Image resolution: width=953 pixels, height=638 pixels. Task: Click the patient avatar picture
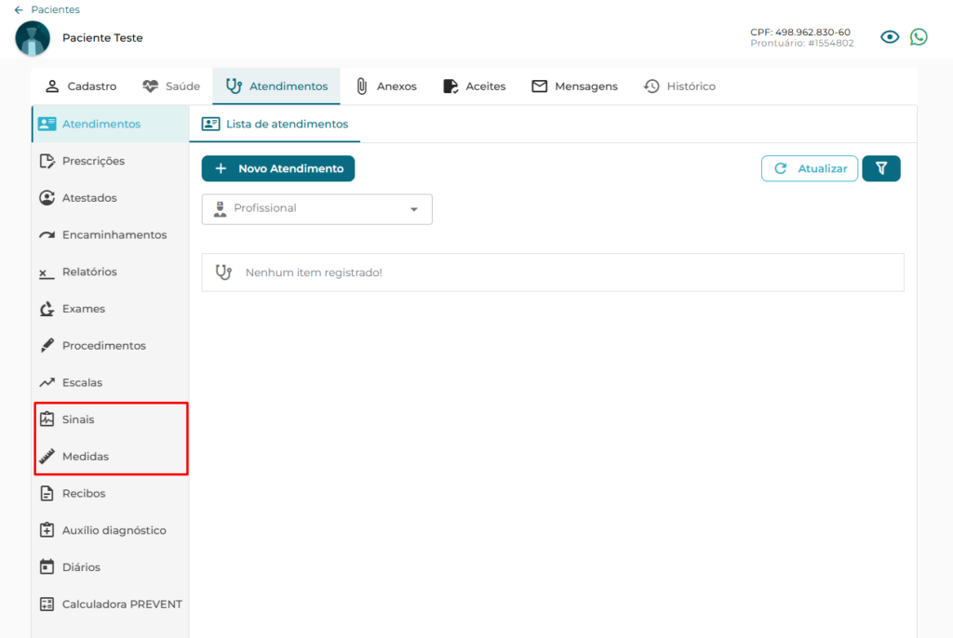[x=33, y=38]
